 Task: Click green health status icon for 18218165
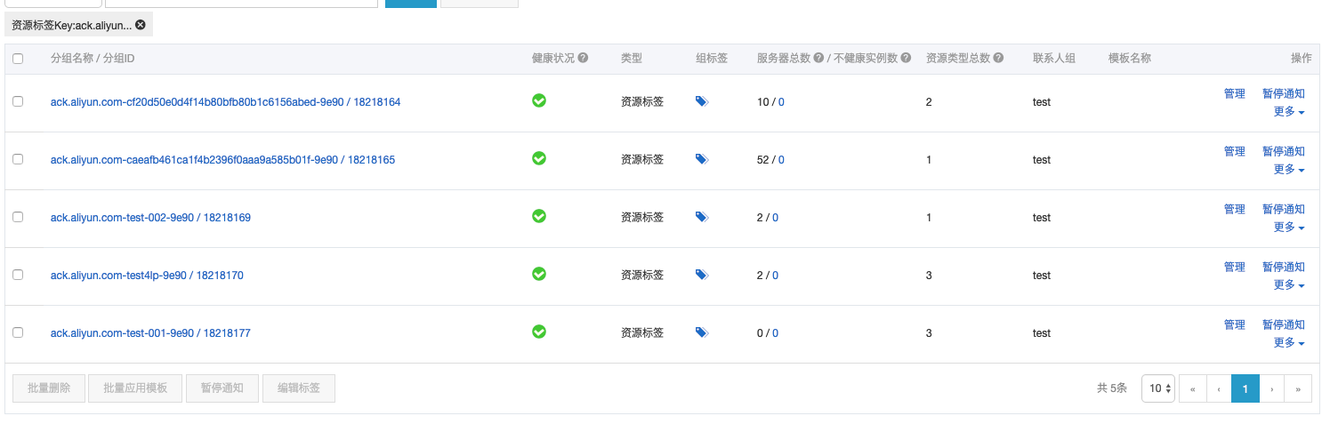coord(539,158)
